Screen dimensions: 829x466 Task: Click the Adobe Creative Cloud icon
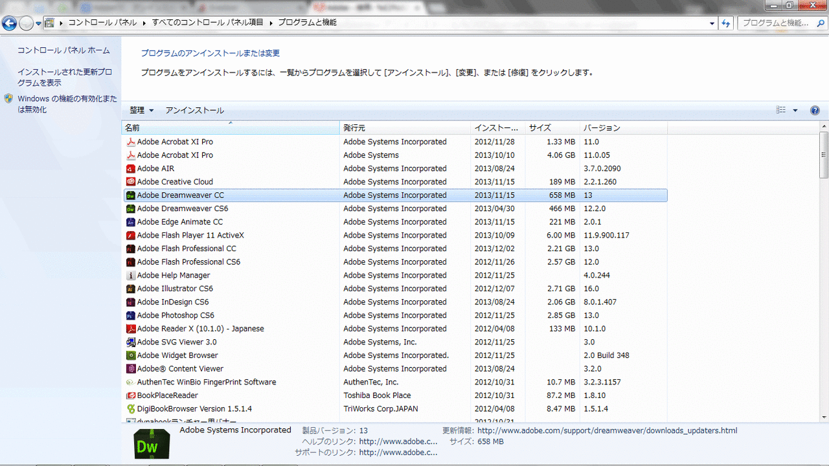(x=131, y=182)
